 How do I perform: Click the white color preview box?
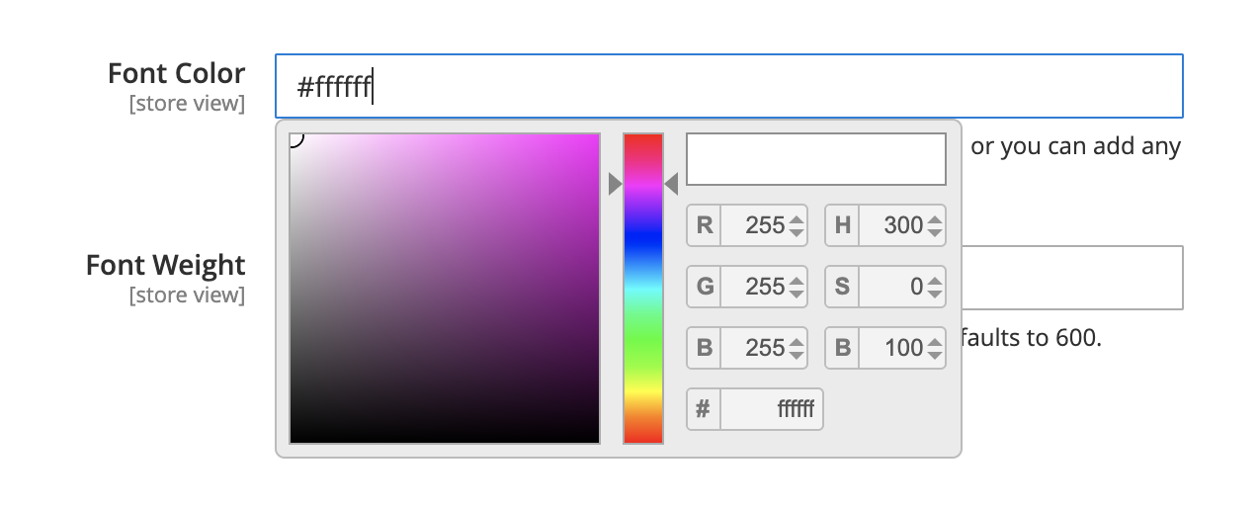816,159
